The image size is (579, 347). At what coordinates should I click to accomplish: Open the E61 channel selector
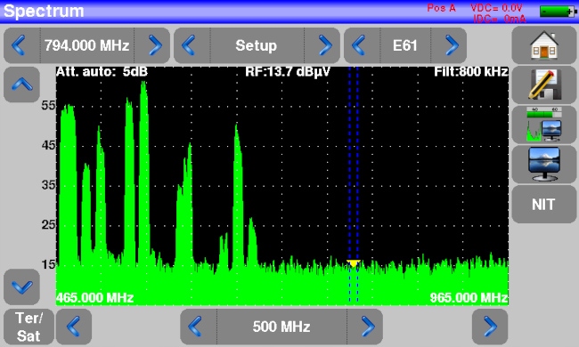405,45
